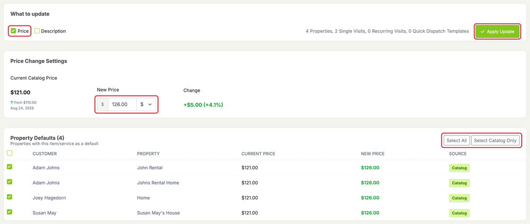
Task: Click the green up arrow from $110.00
Action: click(12, 102)
